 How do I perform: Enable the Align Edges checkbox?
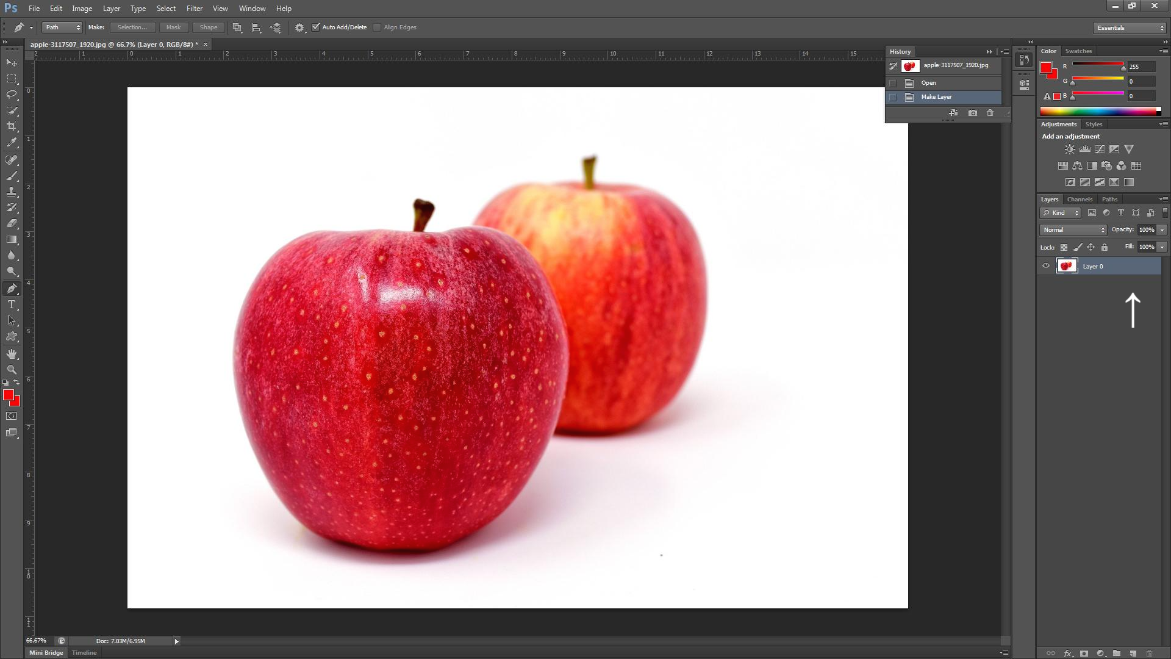[377, 27]
